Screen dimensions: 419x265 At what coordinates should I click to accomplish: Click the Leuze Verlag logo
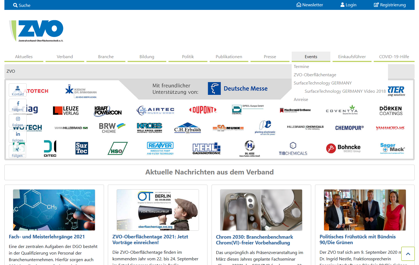(x=66, y=111)
